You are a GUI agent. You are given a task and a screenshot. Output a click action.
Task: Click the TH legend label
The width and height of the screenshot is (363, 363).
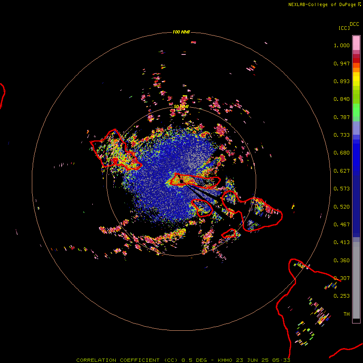pyautogui.click(x=346, y=314)
